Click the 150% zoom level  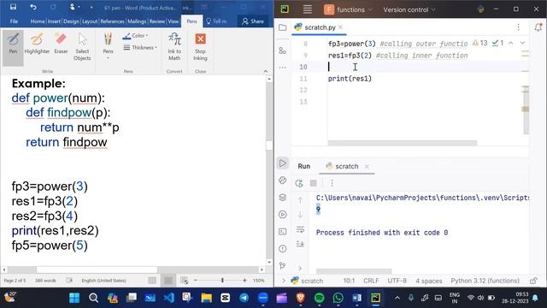coord(258,281)
